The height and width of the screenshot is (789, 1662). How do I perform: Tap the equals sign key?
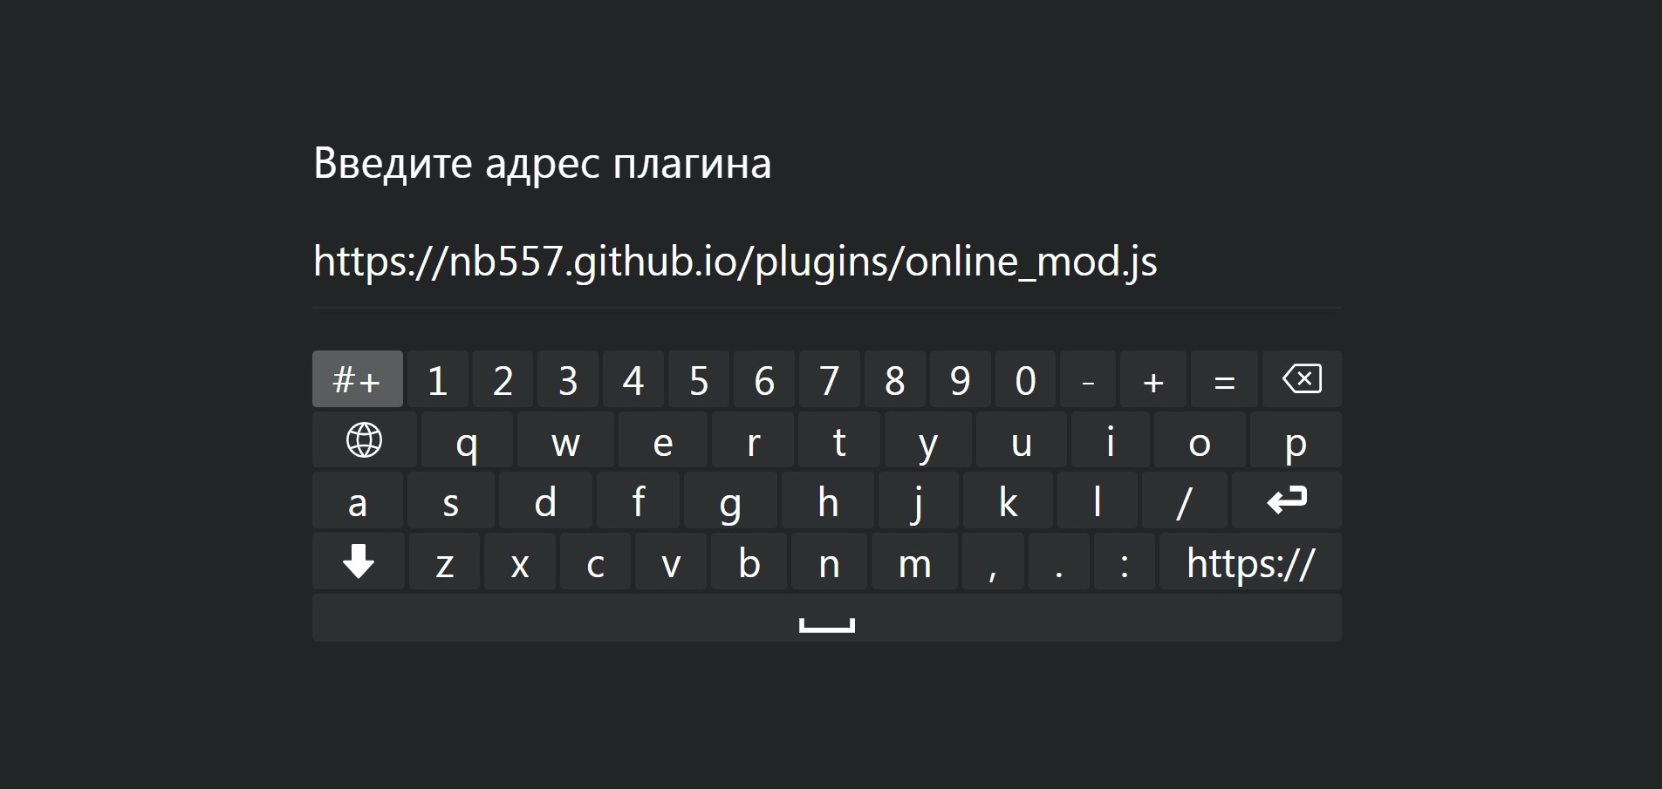click(x=1224, y=379)
